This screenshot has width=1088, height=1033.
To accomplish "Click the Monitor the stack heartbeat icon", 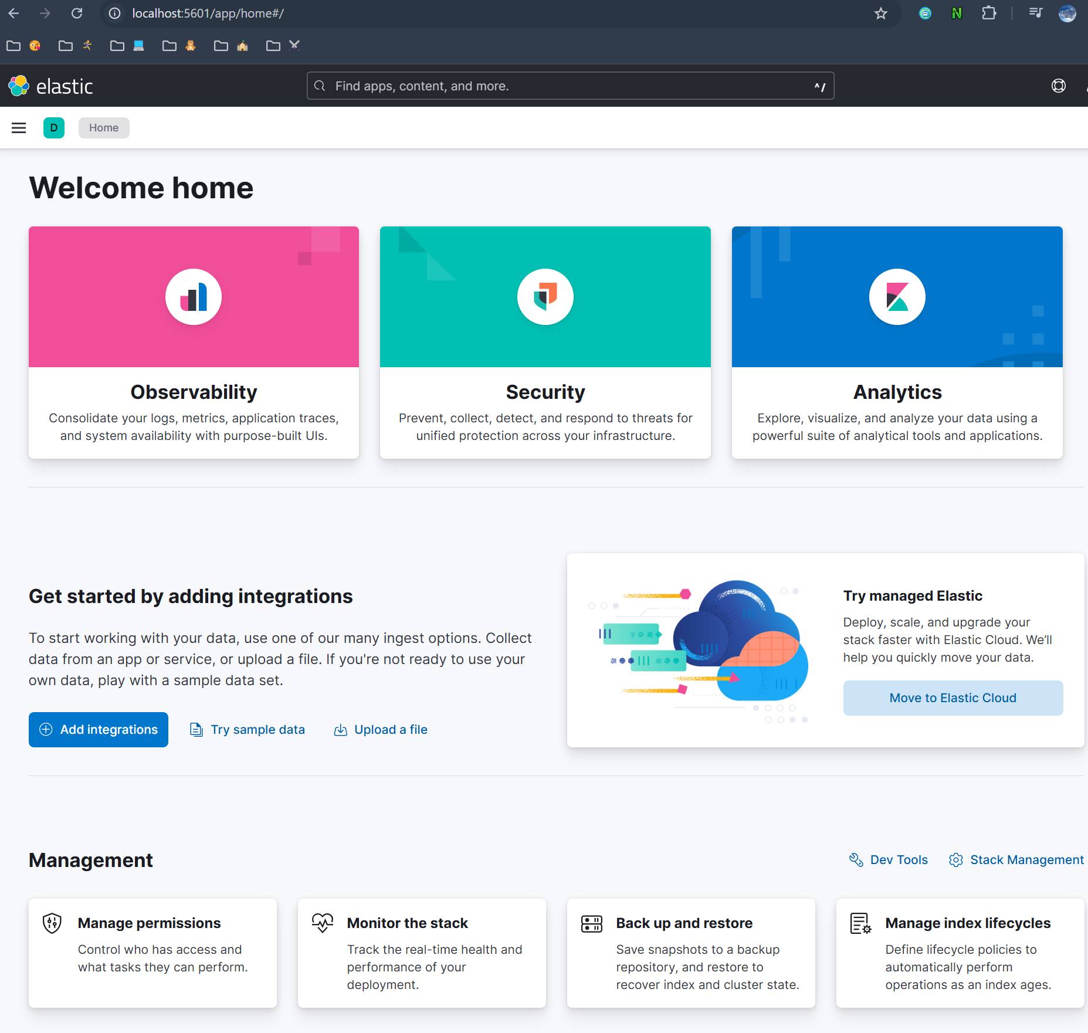I will pos(322,923).
